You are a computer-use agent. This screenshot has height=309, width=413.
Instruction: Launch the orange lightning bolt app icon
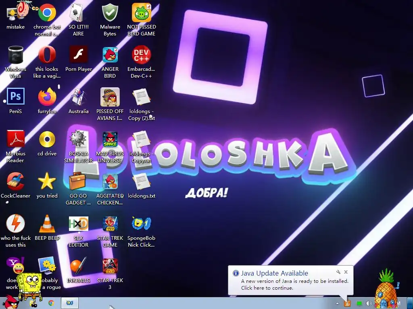coord(16,223)
